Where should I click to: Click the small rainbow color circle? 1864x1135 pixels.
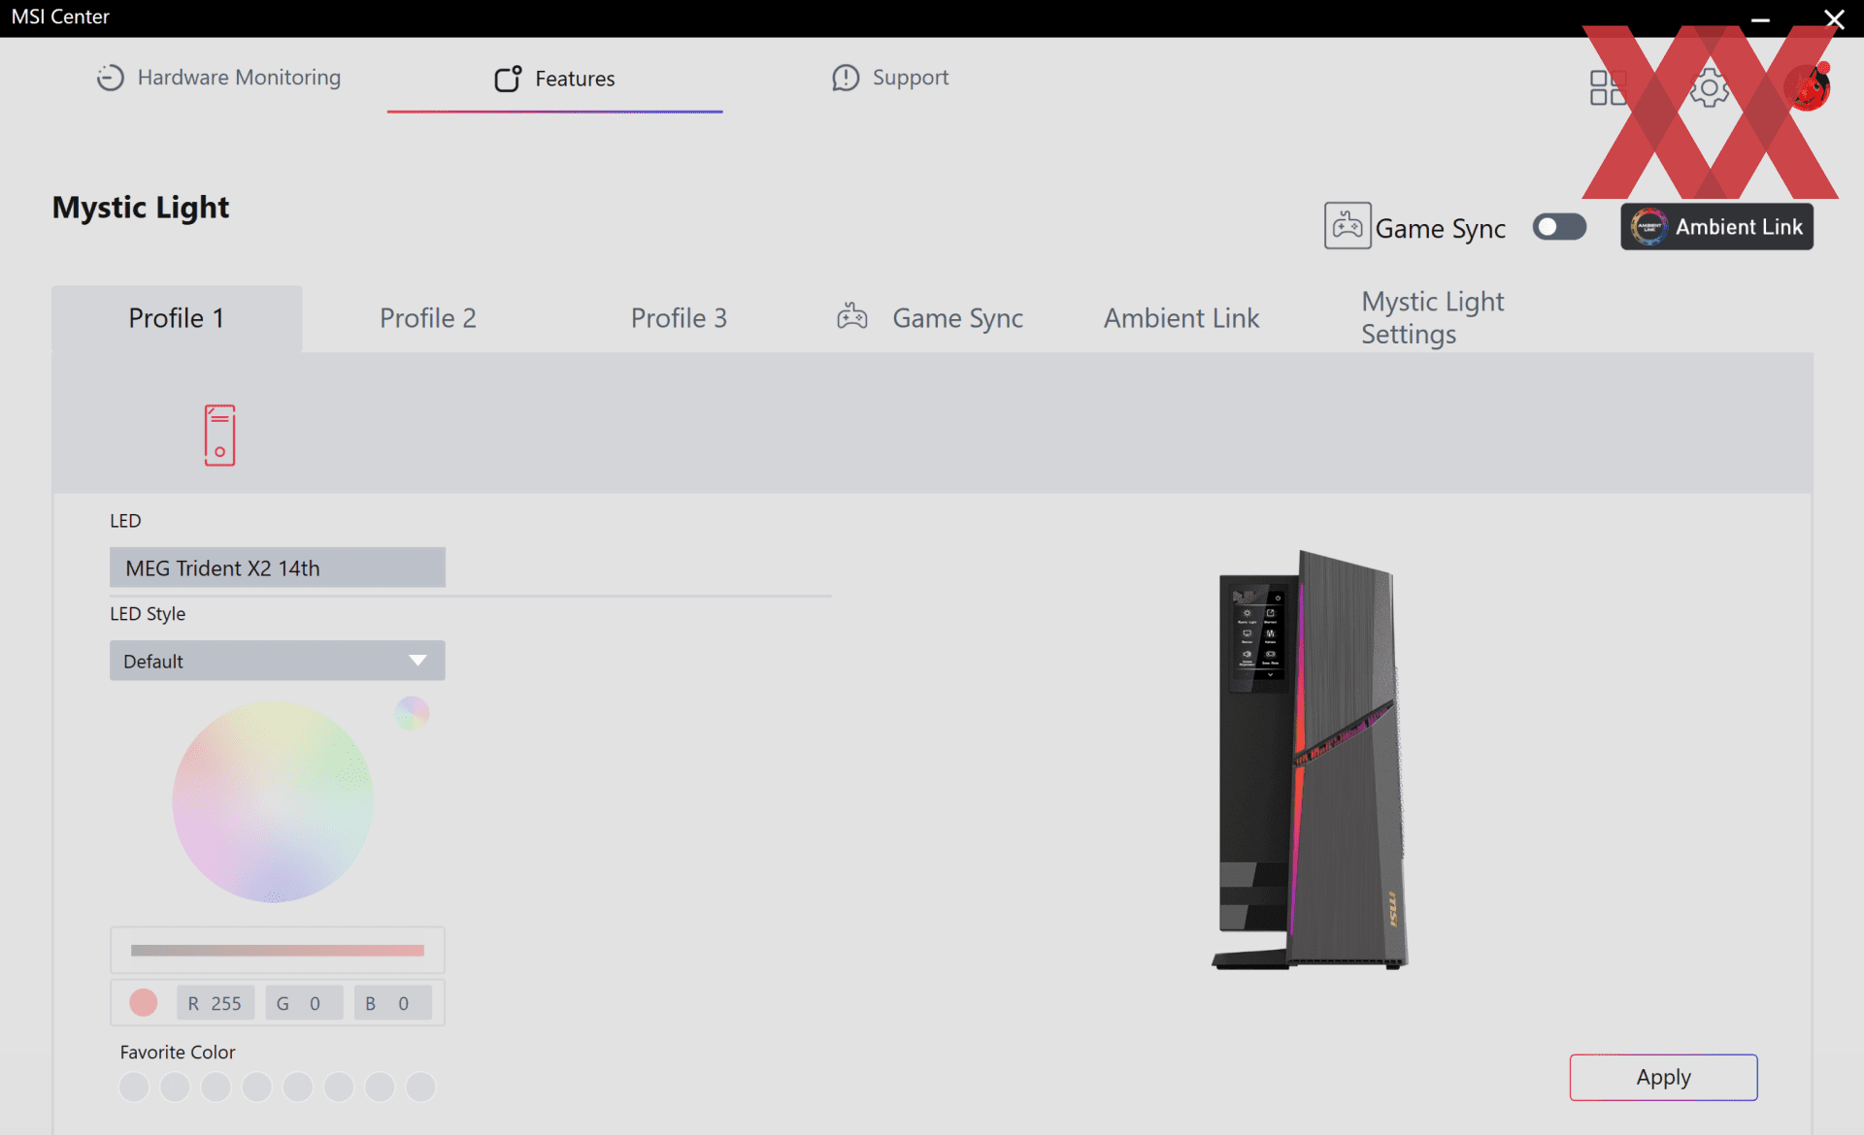(x=412, y=714)
